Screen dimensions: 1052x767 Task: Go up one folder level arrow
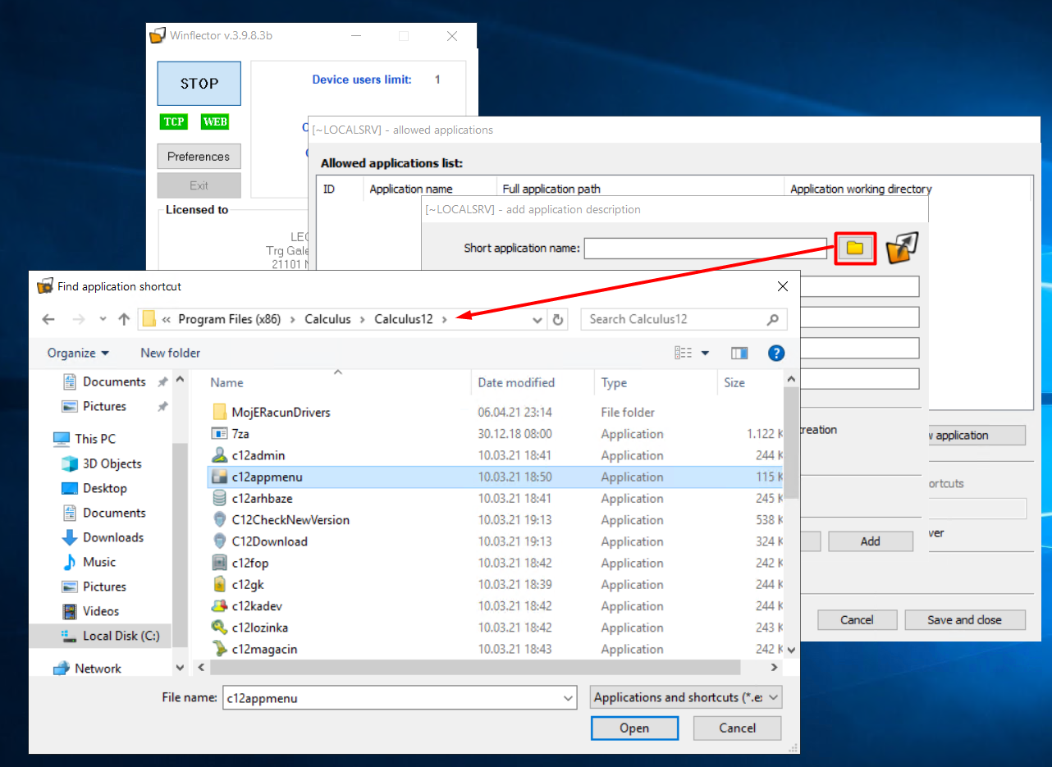click(x=124, y=320)
